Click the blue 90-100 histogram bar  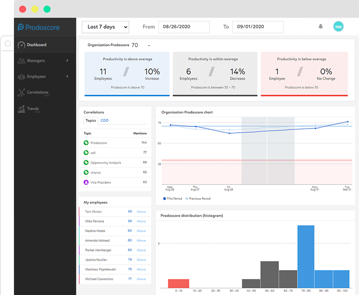(341, 279)
